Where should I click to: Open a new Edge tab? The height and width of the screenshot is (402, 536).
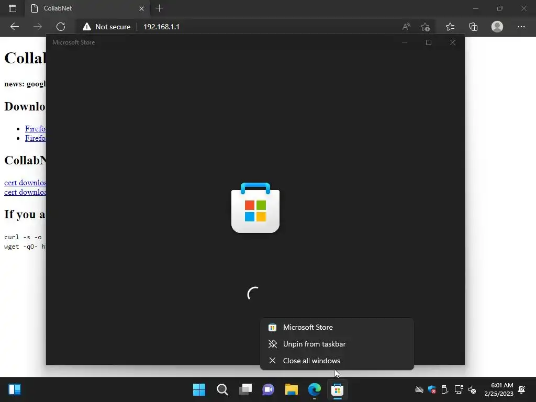159,8
